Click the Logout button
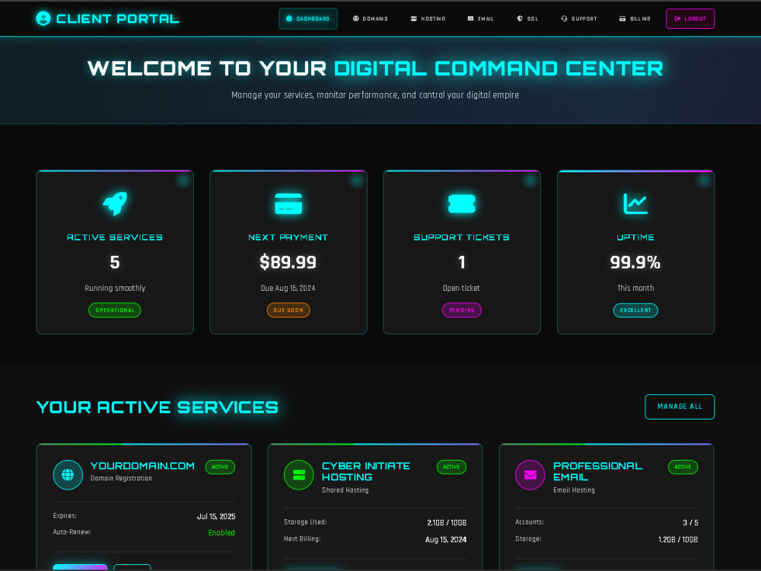 690,18
